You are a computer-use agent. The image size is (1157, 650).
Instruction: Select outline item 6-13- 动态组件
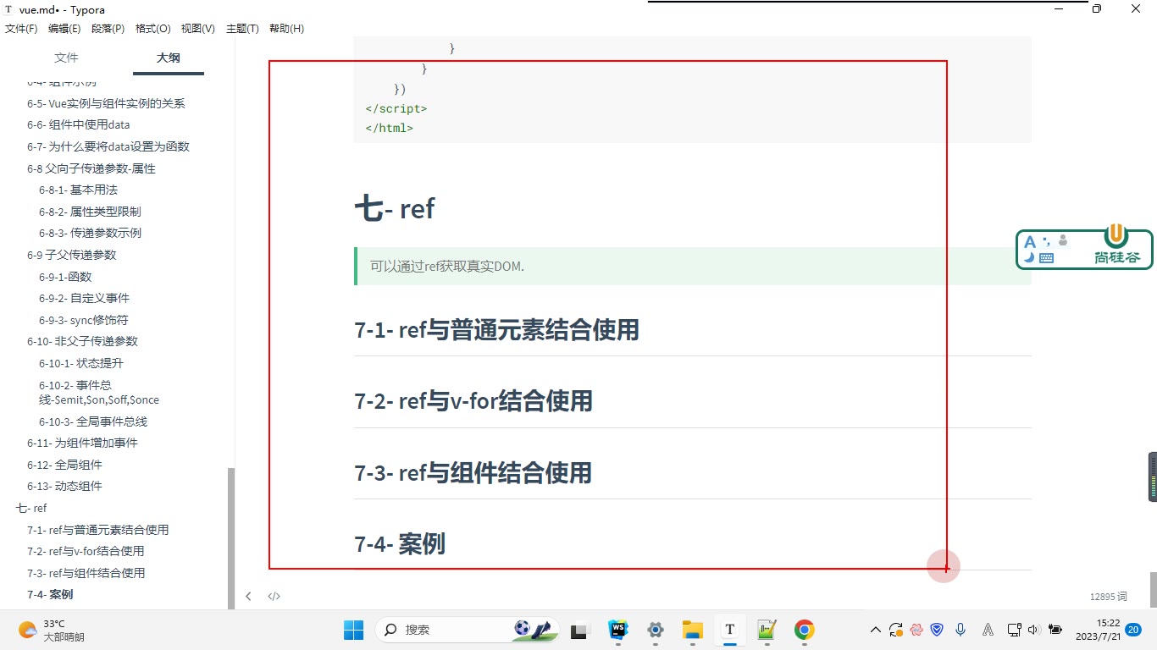[x=64, y=486]
